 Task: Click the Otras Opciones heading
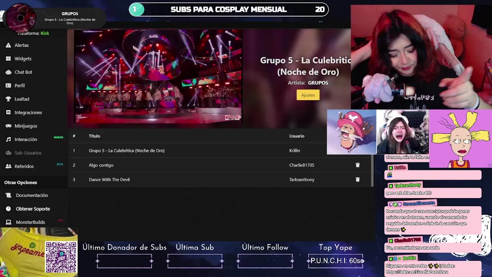click(x=21, y=183)
